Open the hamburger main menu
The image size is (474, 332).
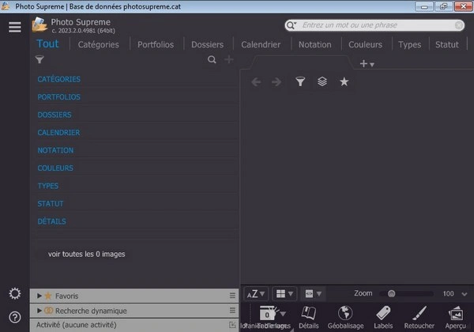14,27
